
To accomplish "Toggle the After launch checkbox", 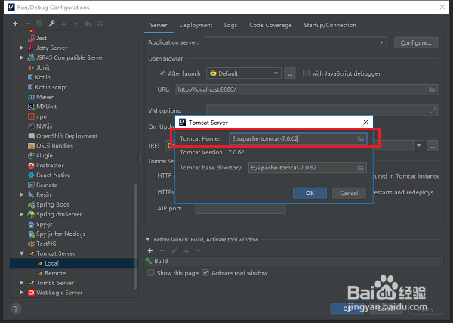I will pos(162,73).
